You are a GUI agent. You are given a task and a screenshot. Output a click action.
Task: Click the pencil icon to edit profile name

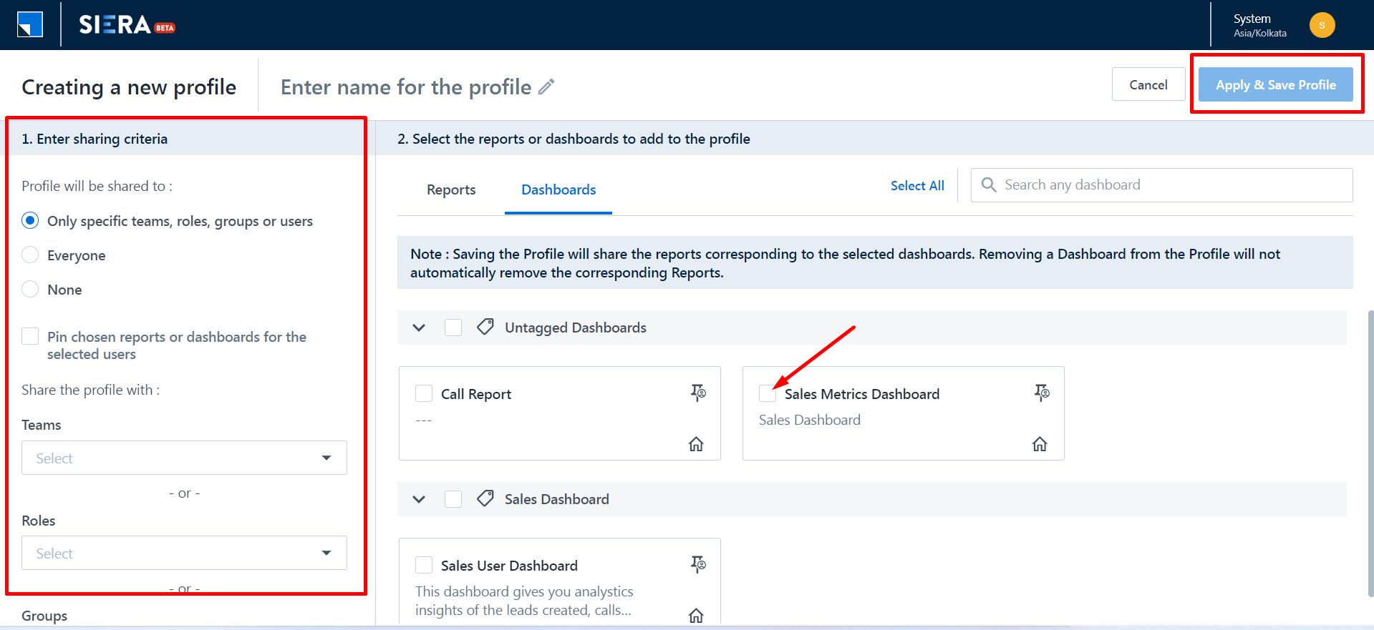click(546, 87)
